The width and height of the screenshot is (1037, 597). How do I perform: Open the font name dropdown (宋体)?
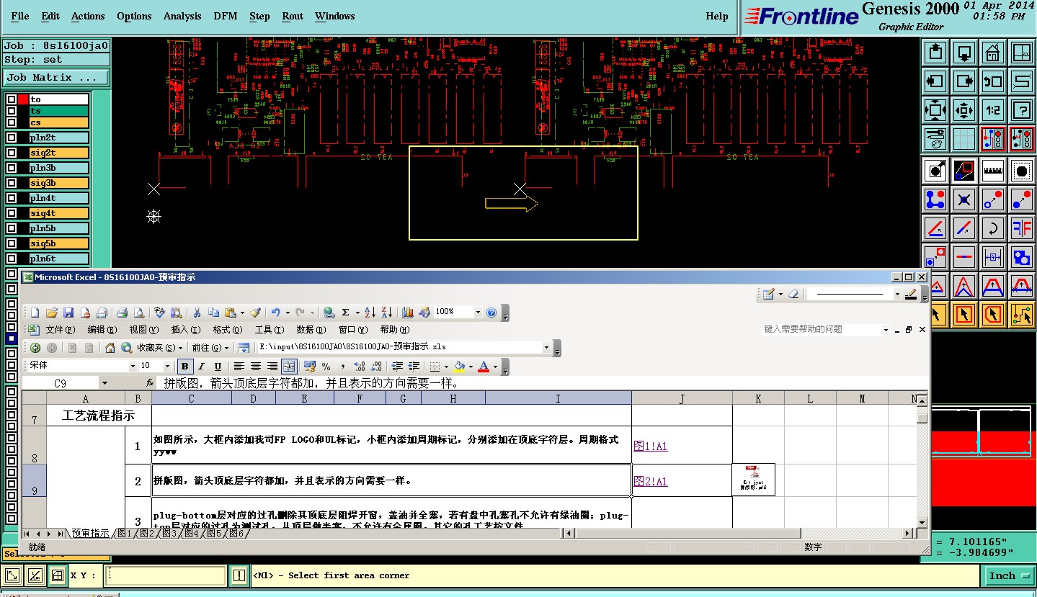coord(132,367)
